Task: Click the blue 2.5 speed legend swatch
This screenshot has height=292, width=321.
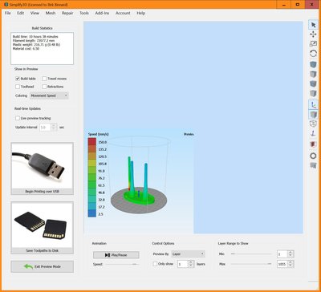Action: point(92,213)
